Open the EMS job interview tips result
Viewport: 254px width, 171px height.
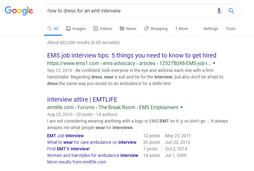(132, 55)
